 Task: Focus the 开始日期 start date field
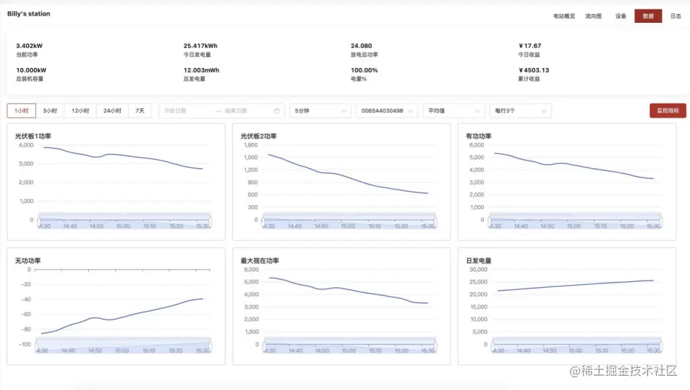pyautogui.click(x=187, y=111)
